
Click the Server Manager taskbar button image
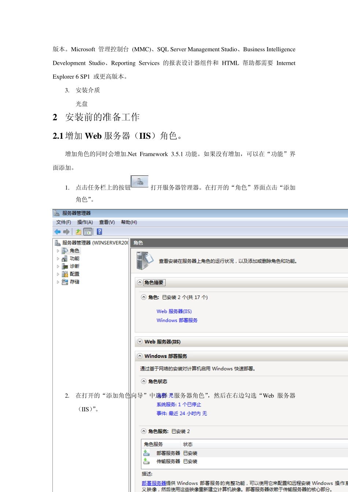[140, 182]
